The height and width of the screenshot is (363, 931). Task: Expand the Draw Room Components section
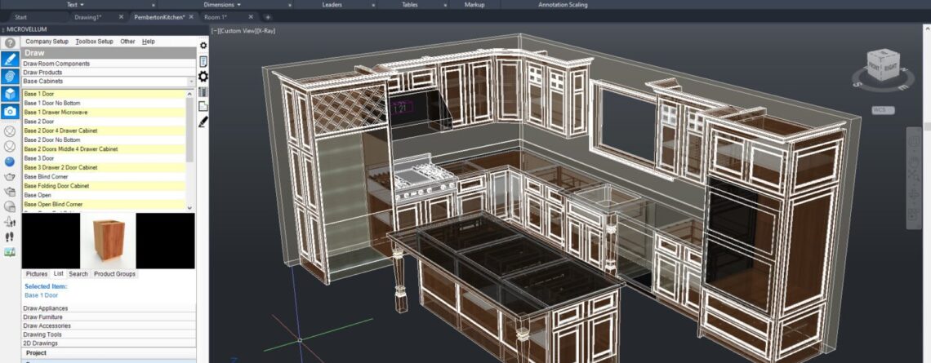(x=109, y=64)
